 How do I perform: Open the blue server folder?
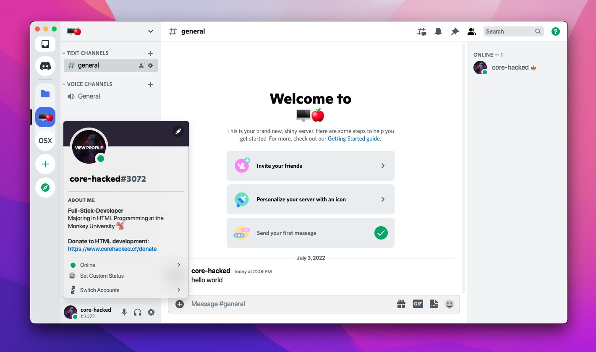click(x=45, y=94)
